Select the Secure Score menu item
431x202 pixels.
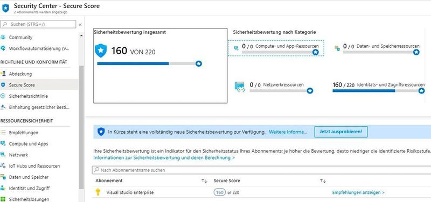click(x=39, y=85)
